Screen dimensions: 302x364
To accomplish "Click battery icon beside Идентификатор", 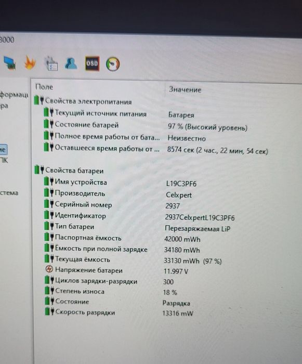I will [x=49, y=215].
